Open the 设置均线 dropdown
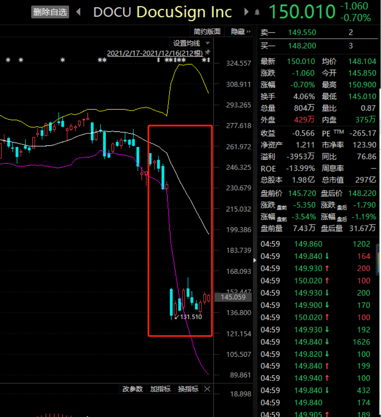 (x=192, y=43)
